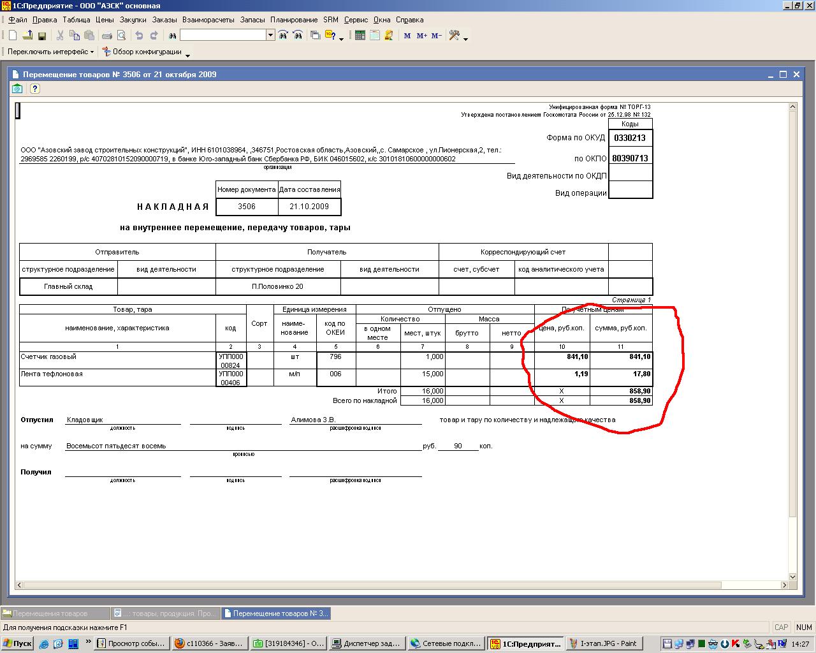The image size is (816, 653).
Task: Open the calculator icon in toolbar
Action: (360, 36)
